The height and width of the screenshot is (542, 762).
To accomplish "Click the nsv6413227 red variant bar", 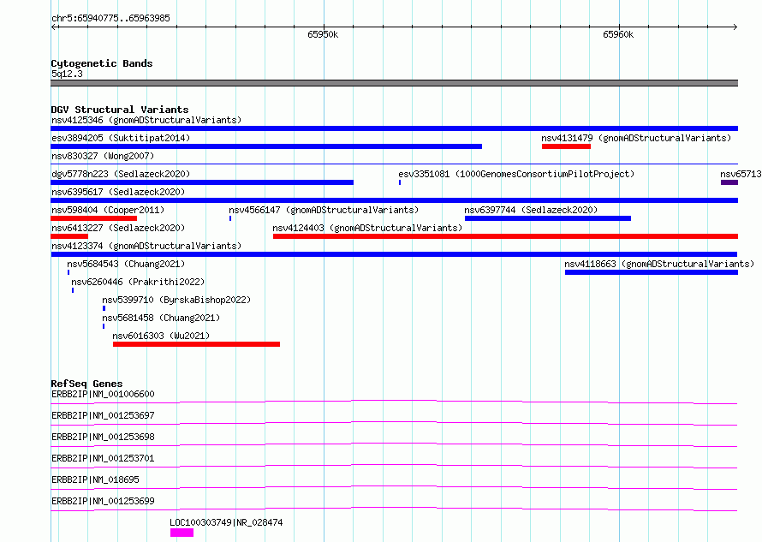I will 69,236.
